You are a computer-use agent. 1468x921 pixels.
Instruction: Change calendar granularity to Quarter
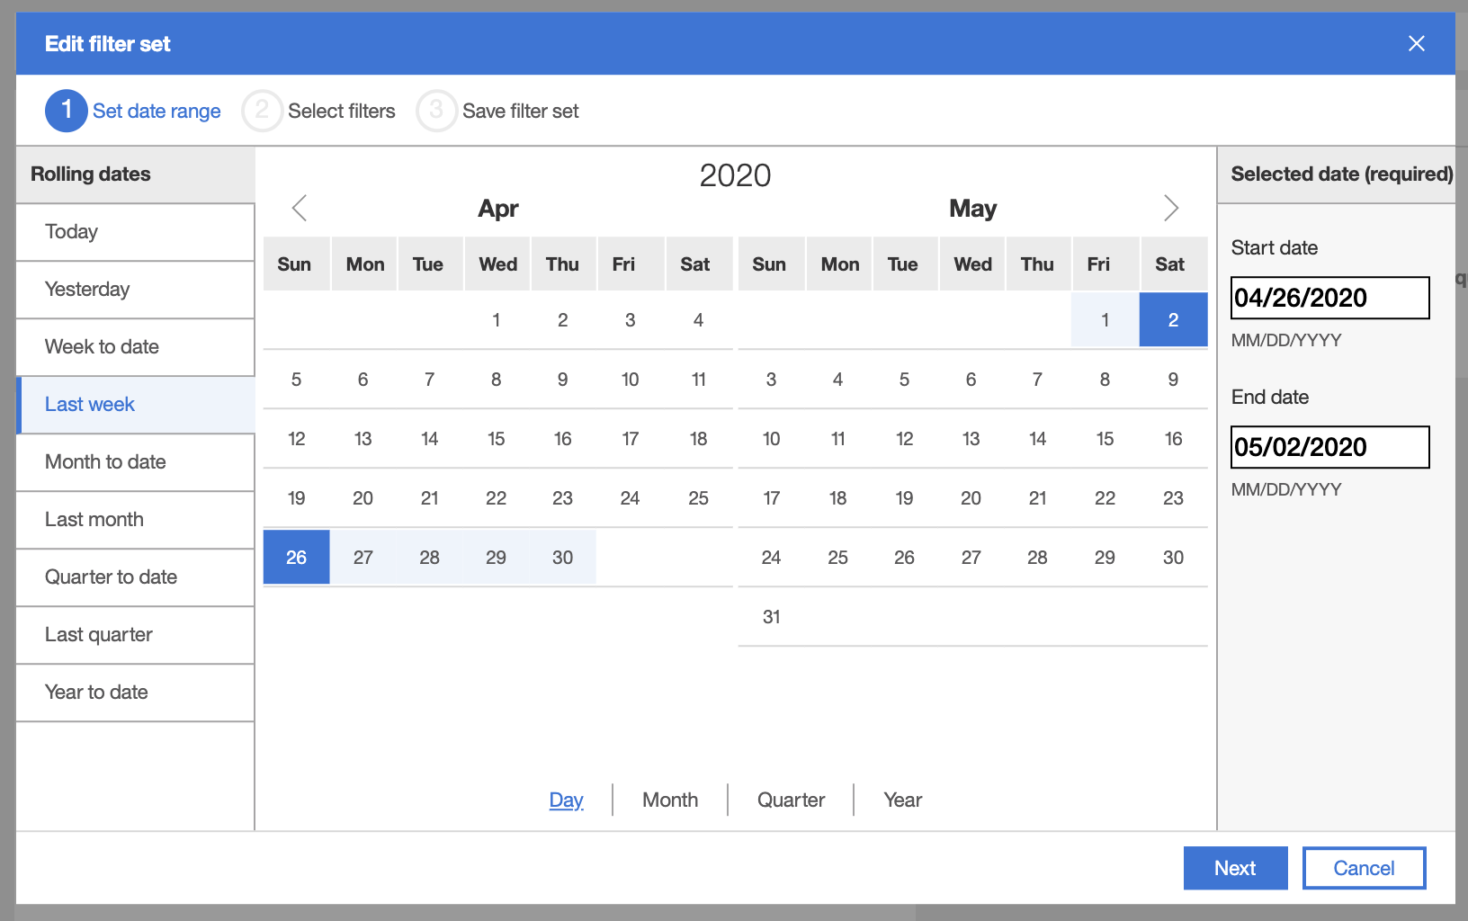[x=791, y=800]
